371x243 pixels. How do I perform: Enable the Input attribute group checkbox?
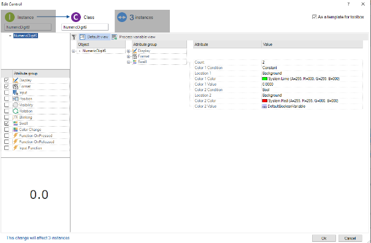click(x=7, y=92)
